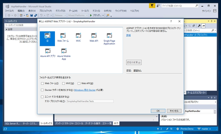
Task: Open the master branch selector in status bar
Action: coord(204,129)
